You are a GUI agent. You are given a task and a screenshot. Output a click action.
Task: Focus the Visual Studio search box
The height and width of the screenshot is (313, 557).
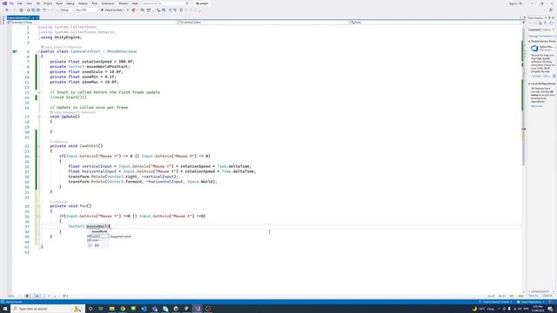click(x=165, y=3)
